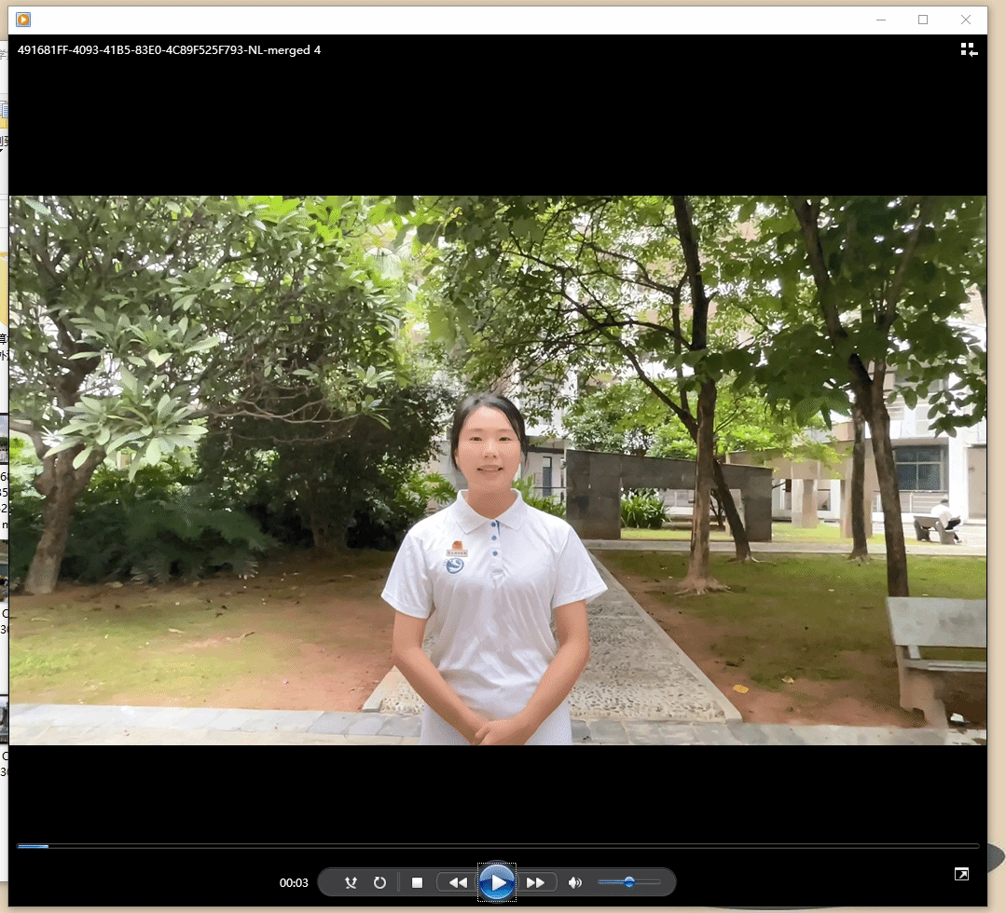Enter full screen with bottom-right icon
1006x913 pixels.
[x=961, y=874]
